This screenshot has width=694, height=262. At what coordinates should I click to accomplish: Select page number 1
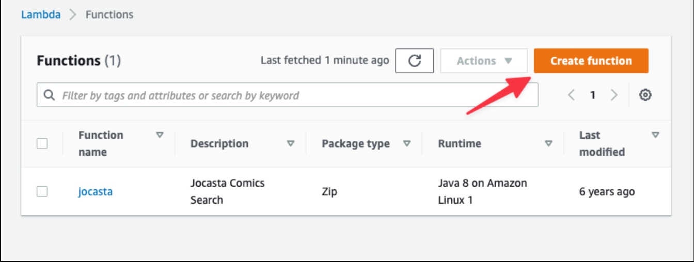pos(593,95)
